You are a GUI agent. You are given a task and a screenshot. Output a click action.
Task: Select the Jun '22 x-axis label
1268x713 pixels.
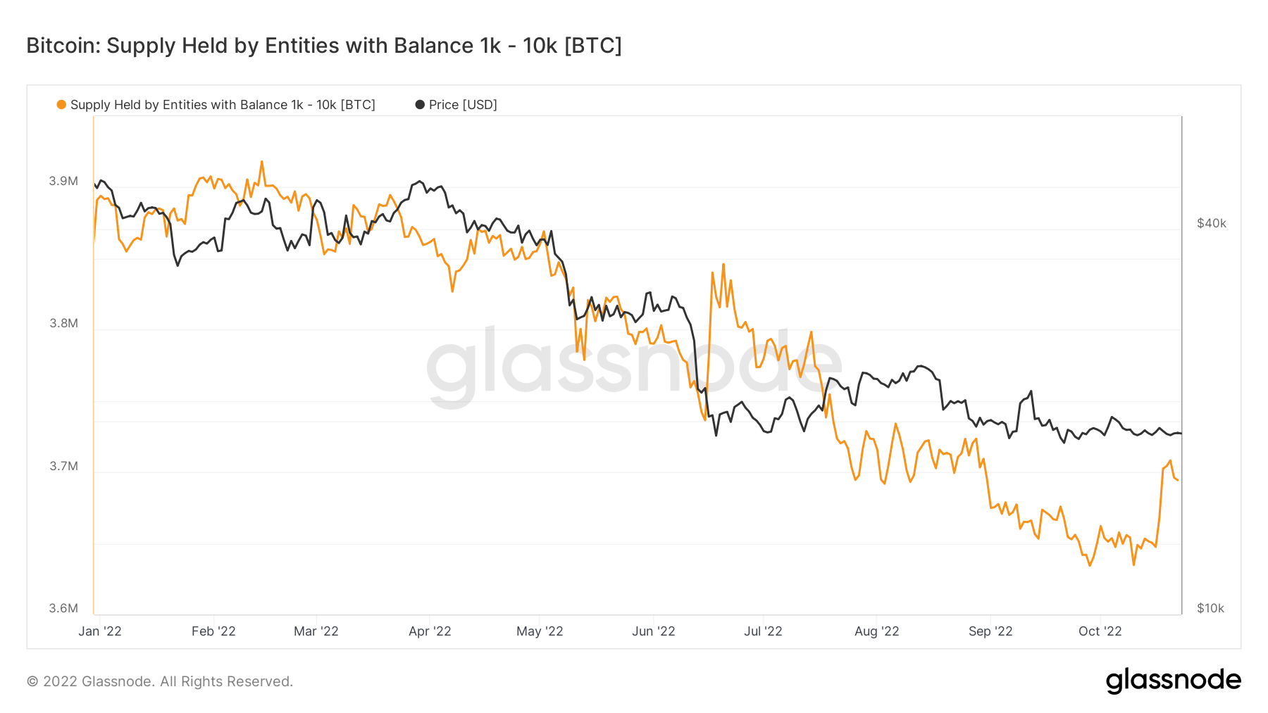[x=654, y=631]
